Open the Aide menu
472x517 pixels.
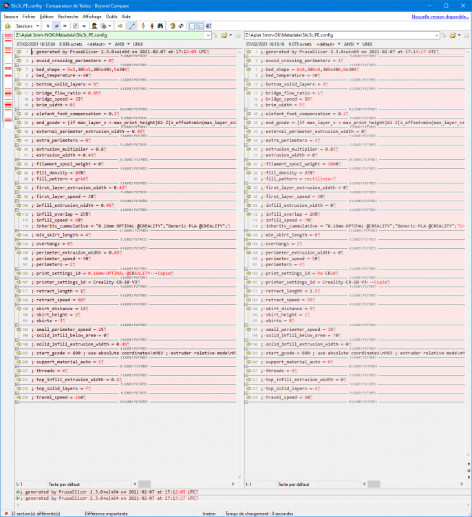coord(126,17)
